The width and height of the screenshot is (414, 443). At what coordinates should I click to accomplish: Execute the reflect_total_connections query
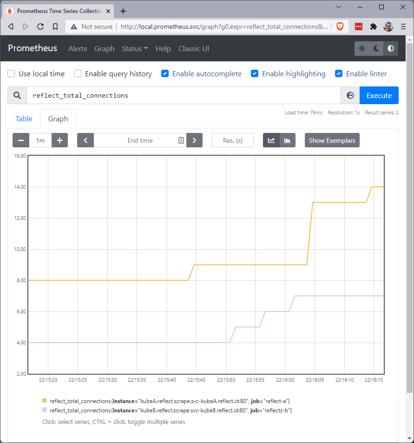379,95
